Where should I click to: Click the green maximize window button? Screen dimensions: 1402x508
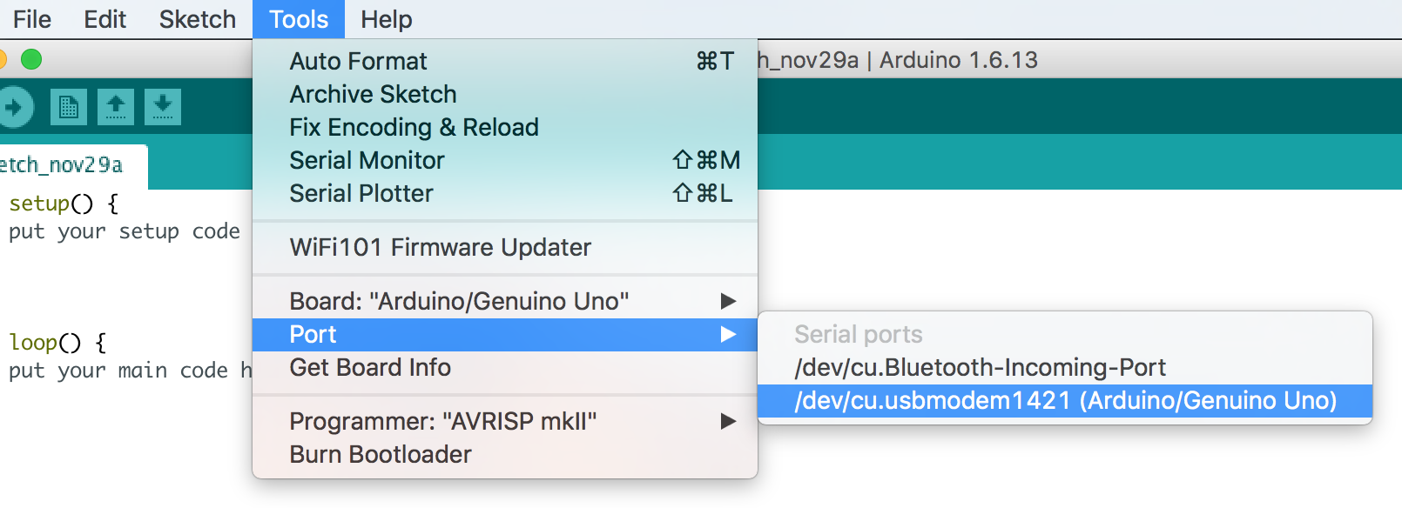point(31,59)
